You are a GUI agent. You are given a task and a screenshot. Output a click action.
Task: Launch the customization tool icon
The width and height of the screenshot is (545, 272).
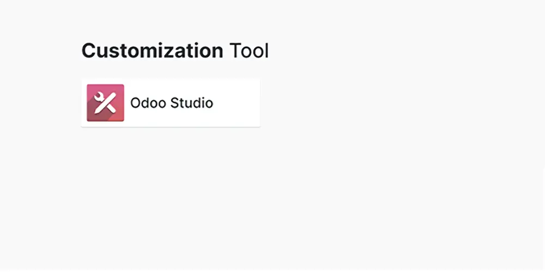105,103
